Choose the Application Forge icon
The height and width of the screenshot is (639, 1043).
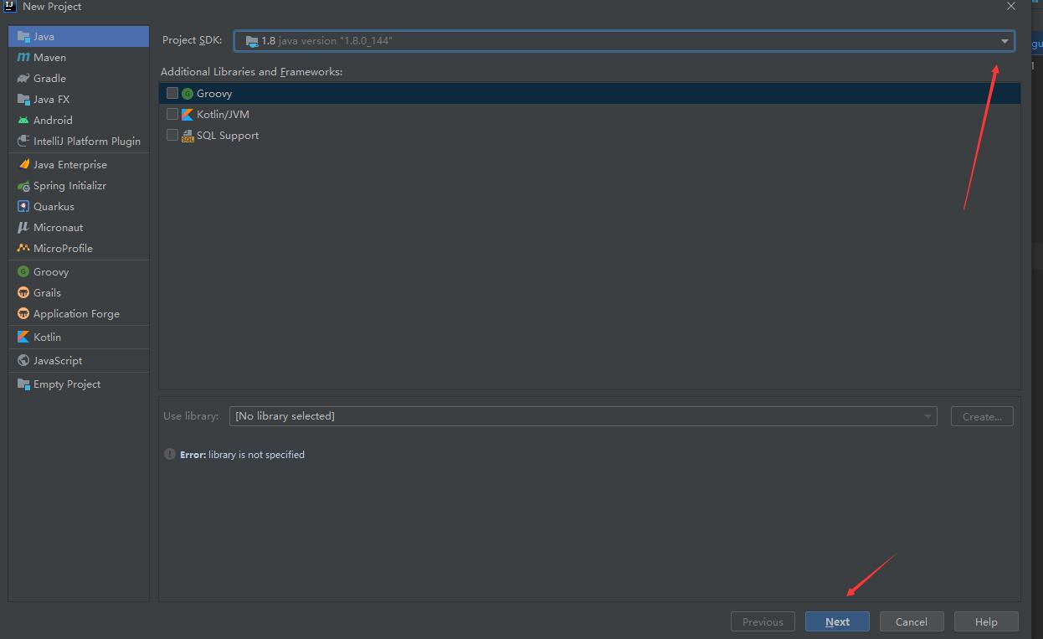(23, 314)
